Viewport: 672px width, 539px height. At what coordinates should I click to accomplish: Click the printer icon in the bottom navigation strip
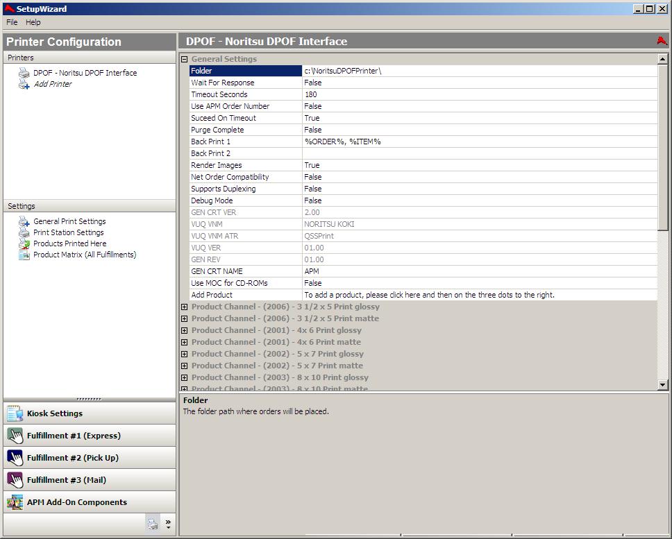point(153,523)
